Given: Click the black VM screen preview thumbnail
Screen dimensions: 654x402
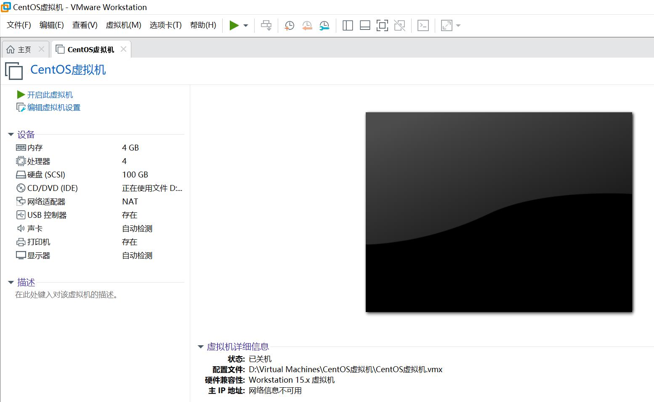Looking at the screenshot, I should [x=499, y=212].
